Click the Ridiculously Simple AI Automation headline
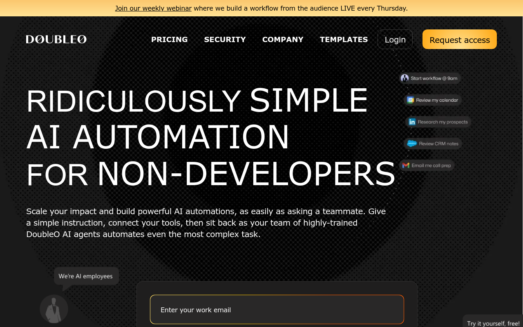The width and height of the screenshot is (523, 327). pos(211,137)
